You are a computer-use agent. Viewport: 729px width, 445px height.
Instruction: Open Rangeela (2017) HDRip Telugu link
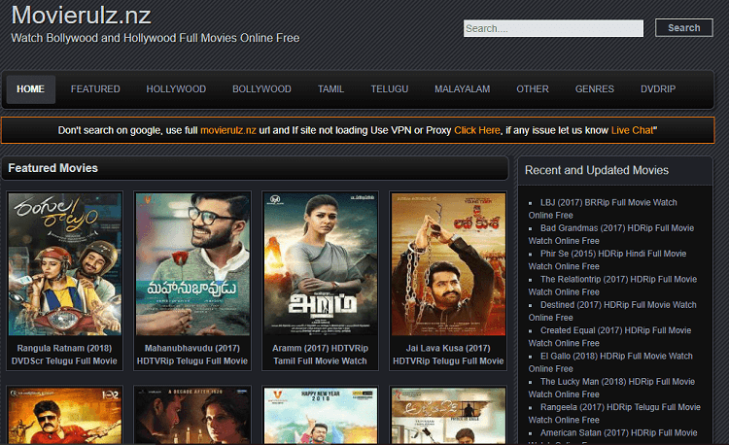[x=614, y=413]
